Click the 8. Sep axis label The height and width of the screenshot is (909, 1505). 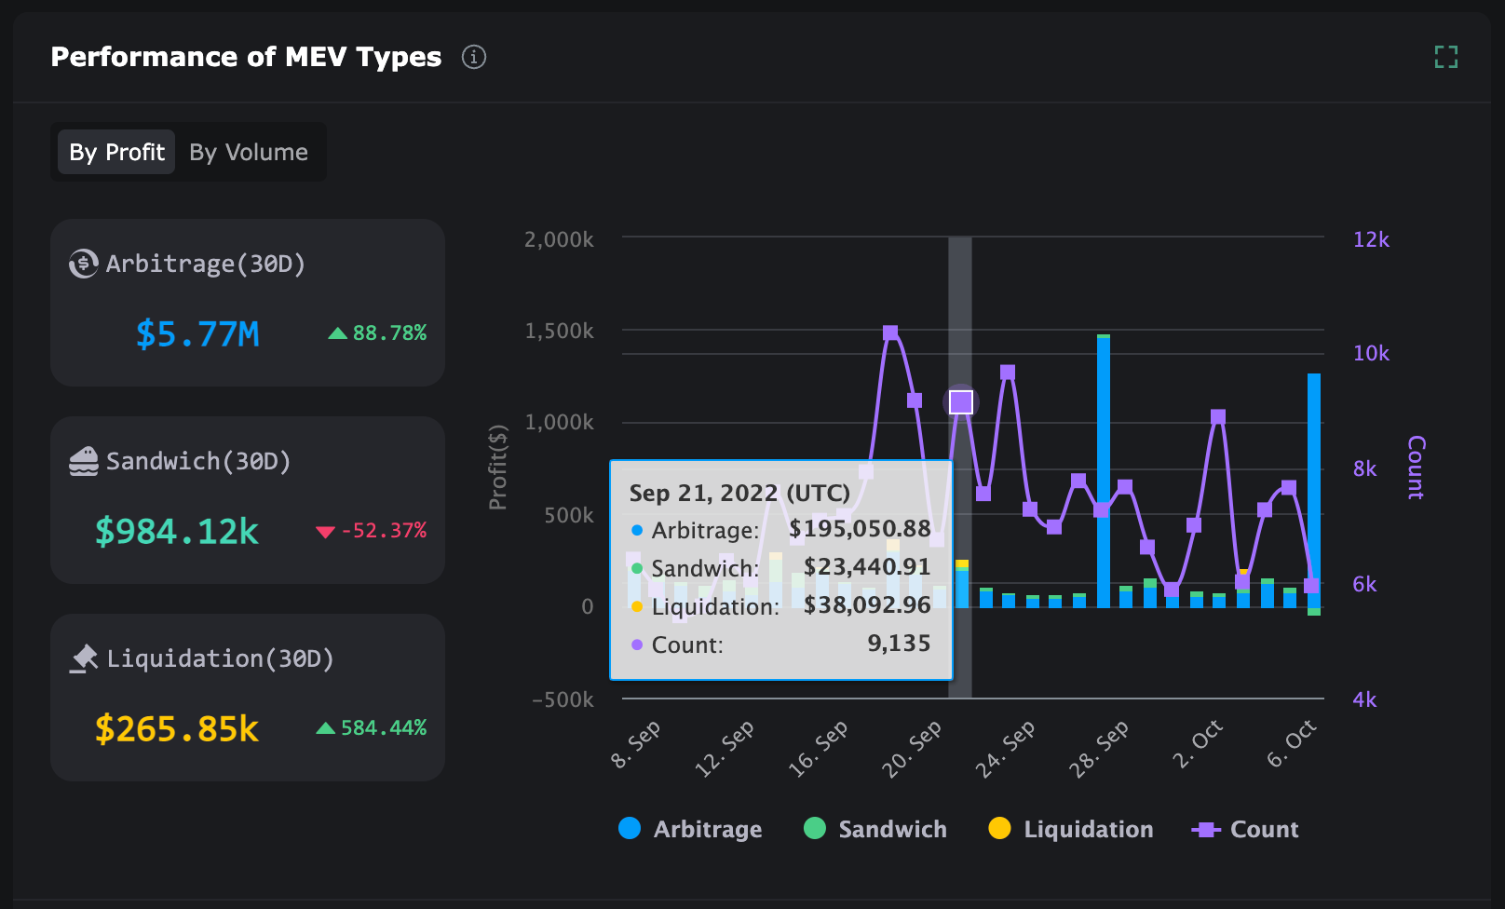pos(636,745)
